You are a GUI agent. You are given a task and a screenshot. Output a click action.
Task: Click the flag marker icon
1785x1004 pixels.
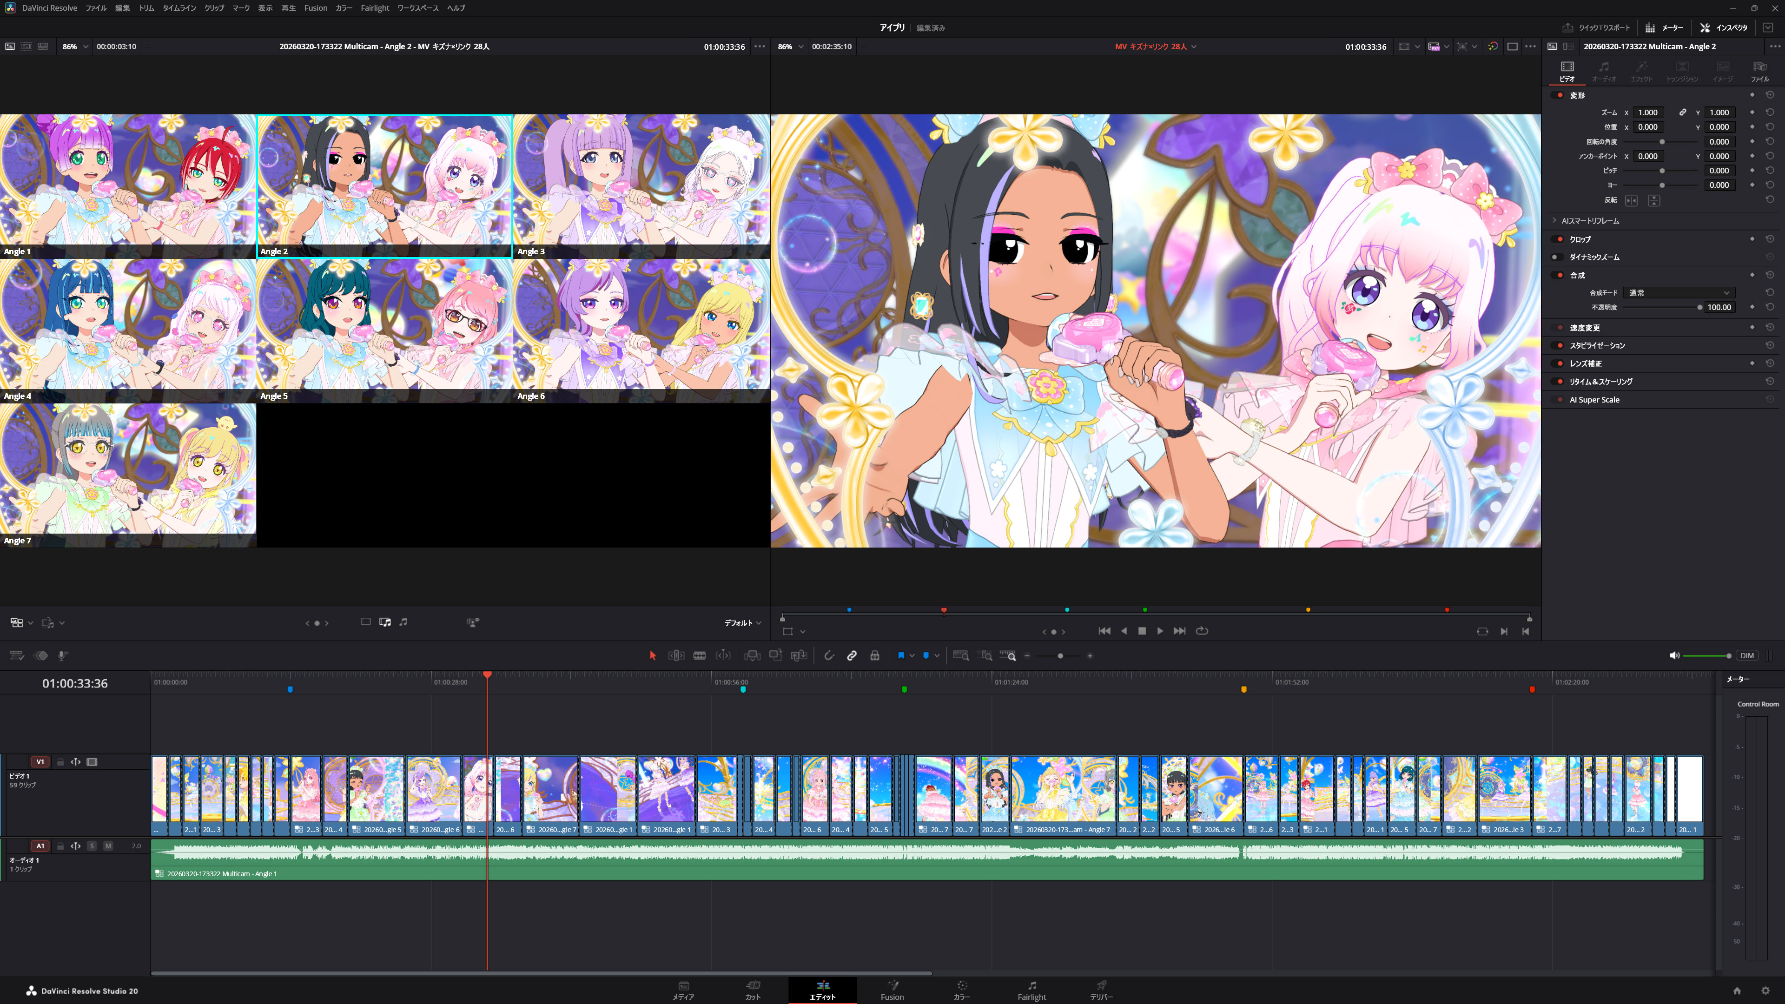tap(901, 655)
